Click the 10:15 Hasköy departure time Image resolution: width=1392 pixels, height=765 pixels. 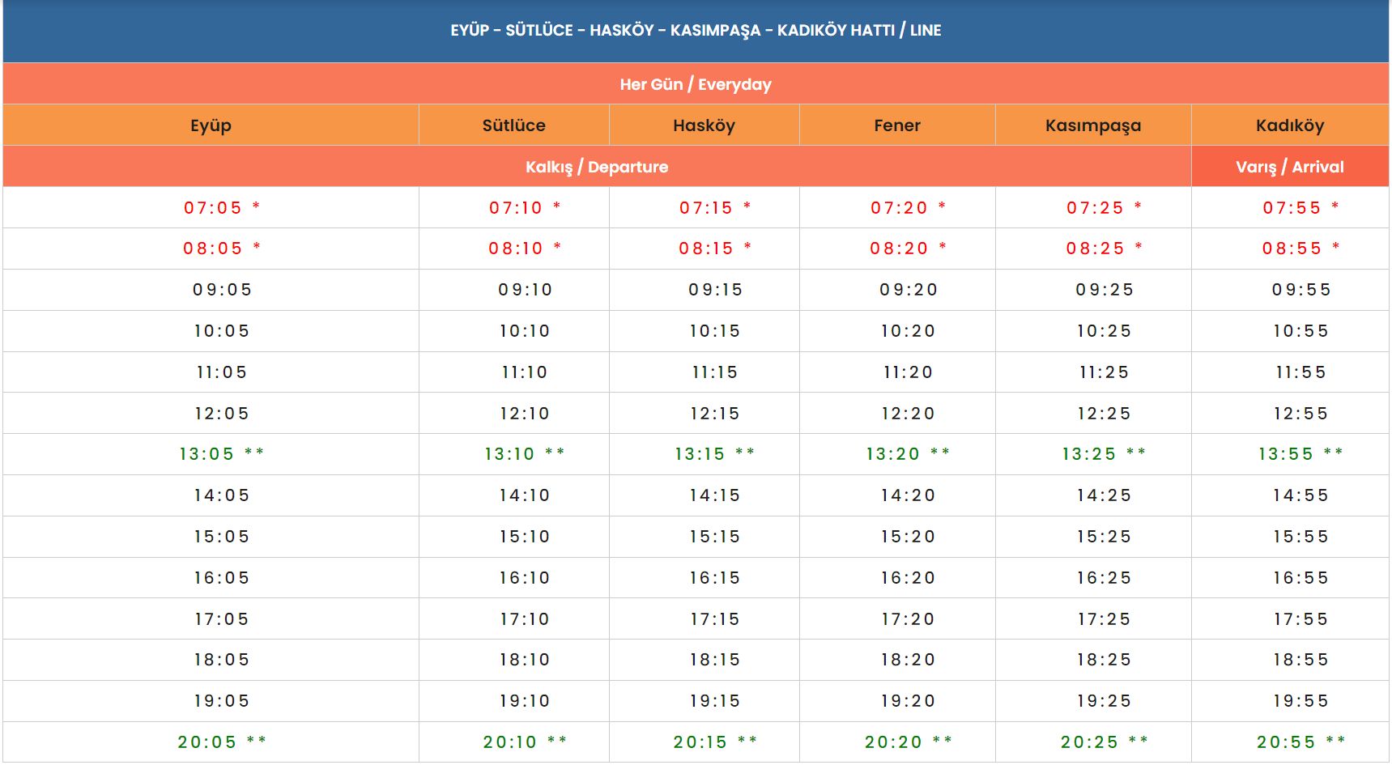715,331
